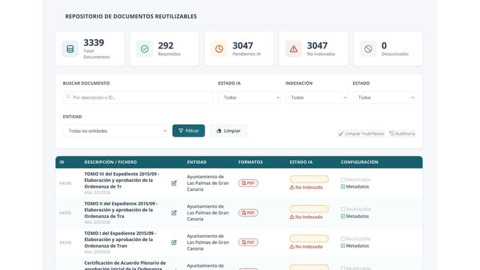The height and width of the screenshot is (270, 480).
Task: Click No Indexado warning in row #4594
Action: [306, 247]
